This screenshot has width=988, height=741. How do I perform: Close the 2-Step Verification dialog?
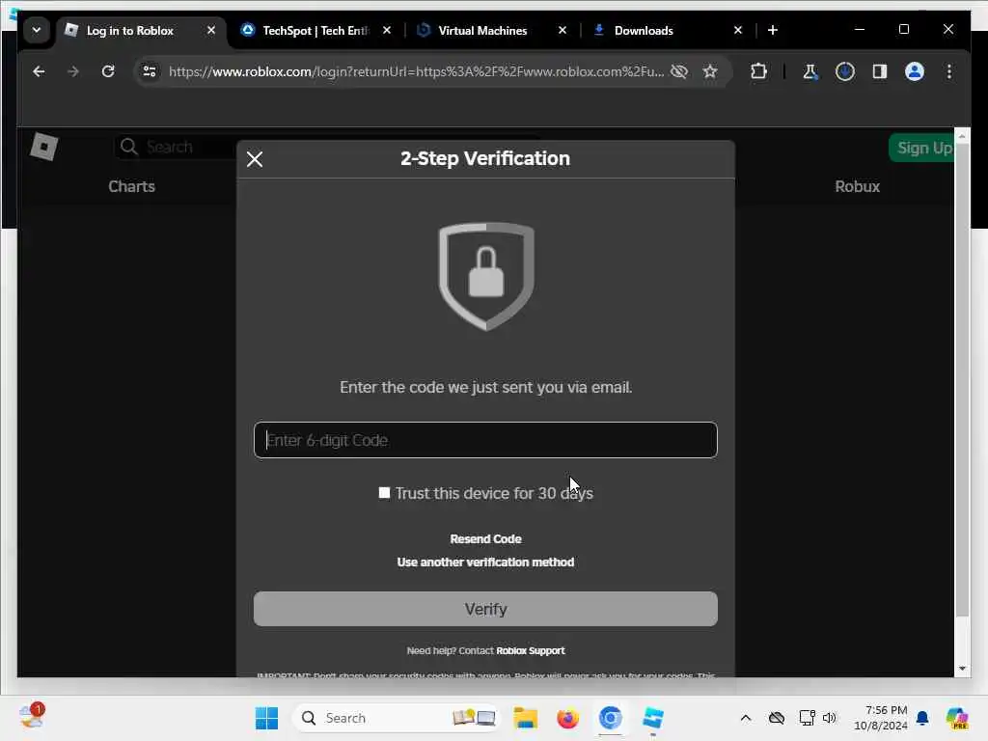click(x=255, y=159)
